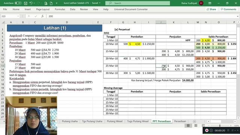Click the Share button
The image size is (240, 135).
tap(211, 9)
